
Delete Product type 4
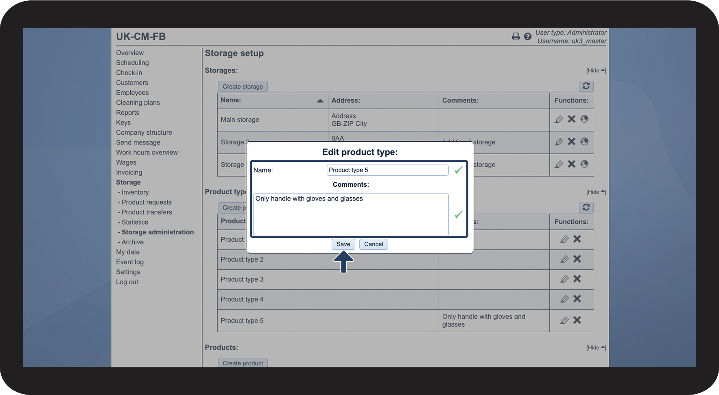pyautogui.click(x=577, y=299)
